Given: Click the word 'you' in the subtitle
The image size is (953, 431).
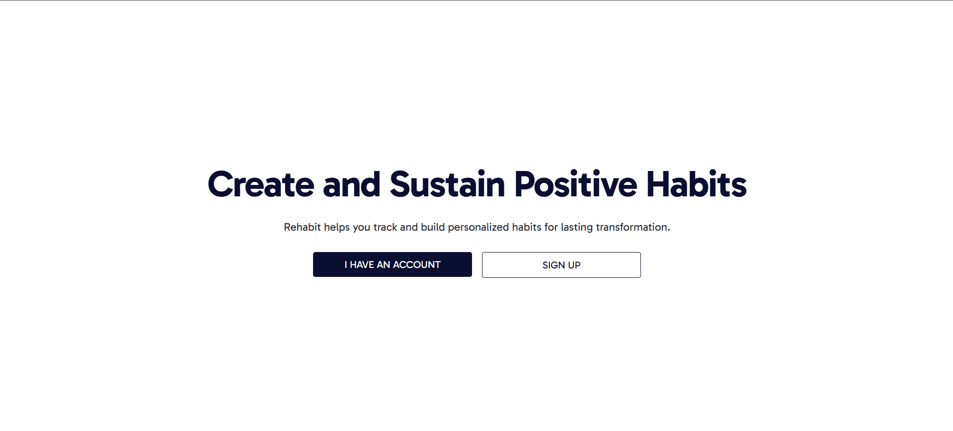Looking at the screenshot, I should [362, 228].
